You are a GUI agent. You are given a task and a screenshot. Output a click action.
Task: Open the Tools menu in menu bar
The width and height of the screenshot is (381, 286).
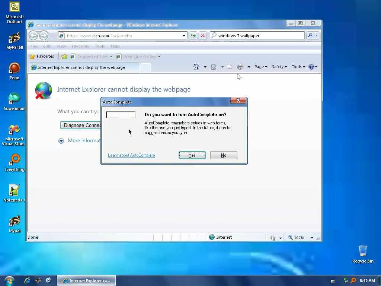point(100,46)
